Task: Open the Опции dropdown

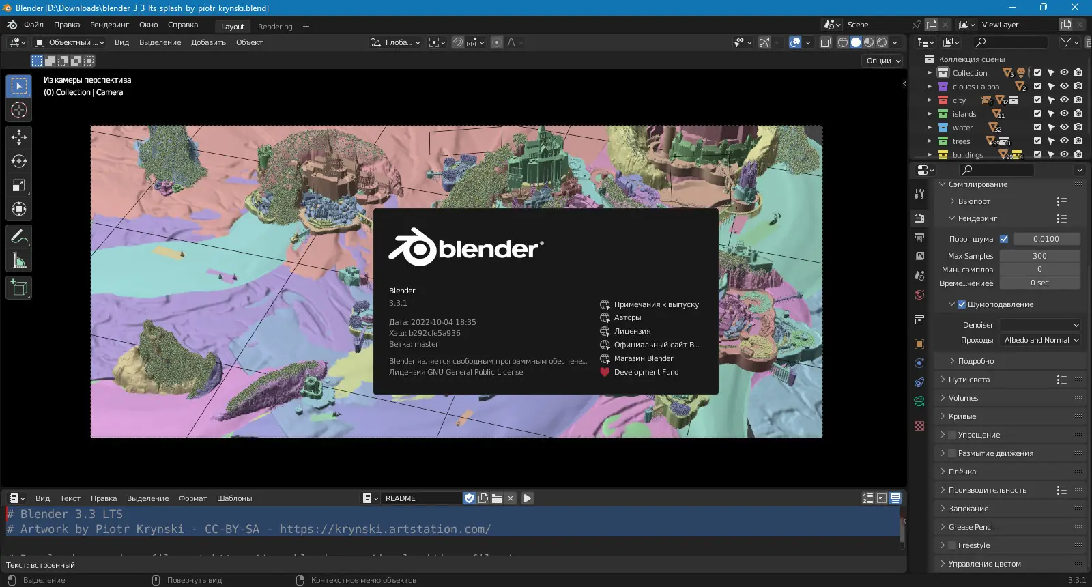Action: pyautogui.click(x=883, y=61)
